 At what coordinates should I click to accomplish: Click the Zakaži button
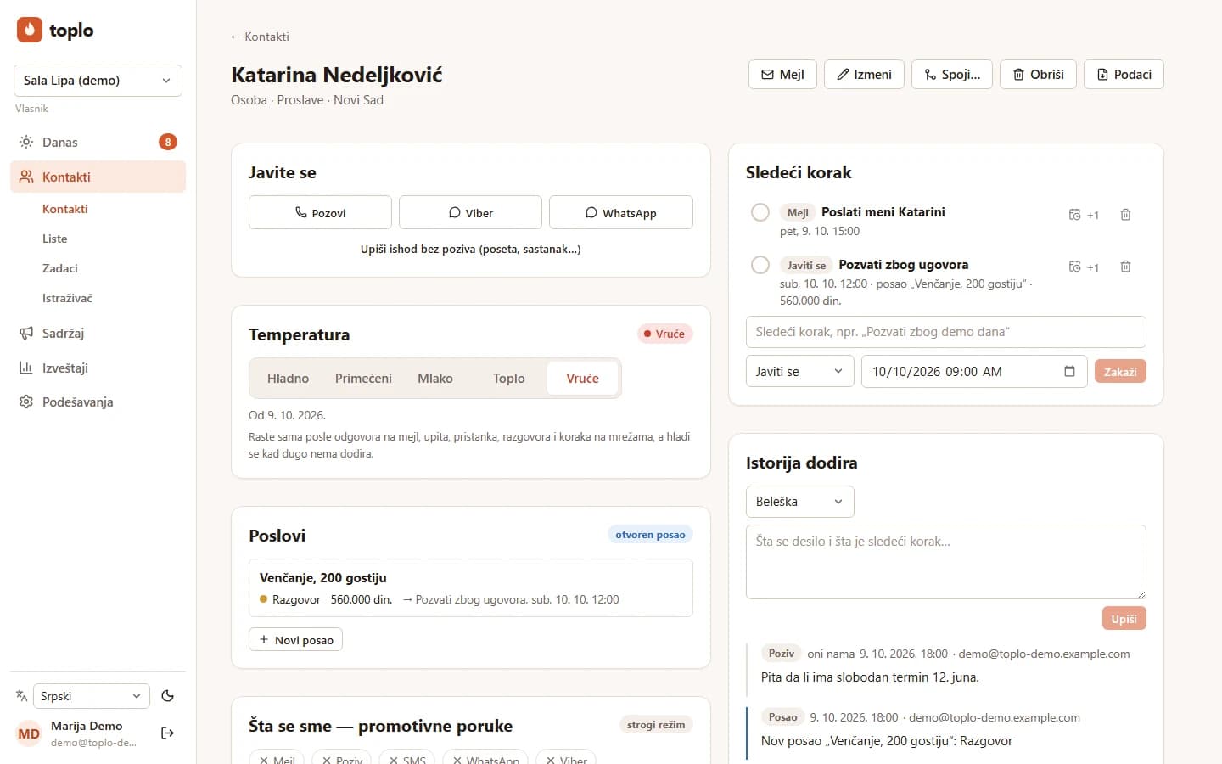(x=1120, y=371)
